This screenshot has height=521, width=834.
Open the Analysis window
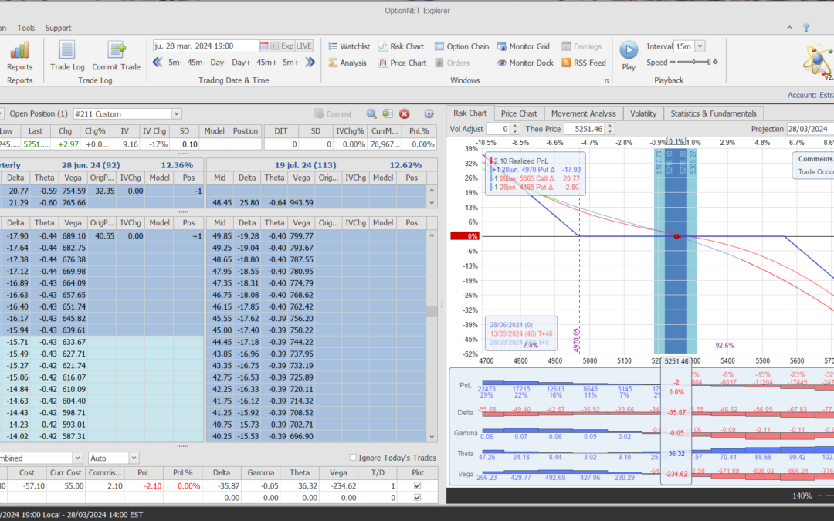348,63
